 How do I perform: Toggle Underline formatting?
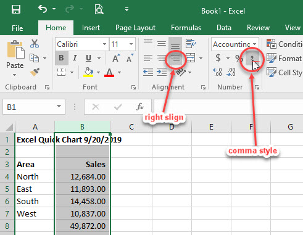(x=88, y=58)
